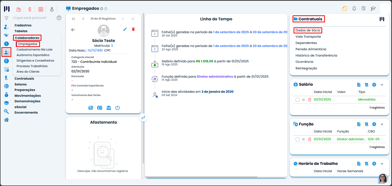Open Dirigentes e Conselheiros menu item
The height and width of the screenshot is (186, 392).
[x=35, y=61]
